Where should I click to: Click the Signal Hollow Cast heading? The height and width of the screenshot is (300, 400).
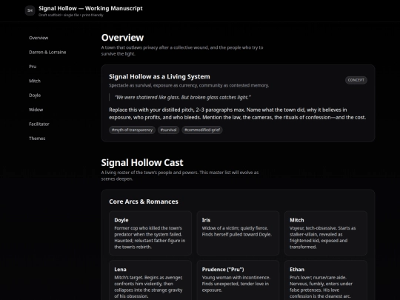point(142,162)
